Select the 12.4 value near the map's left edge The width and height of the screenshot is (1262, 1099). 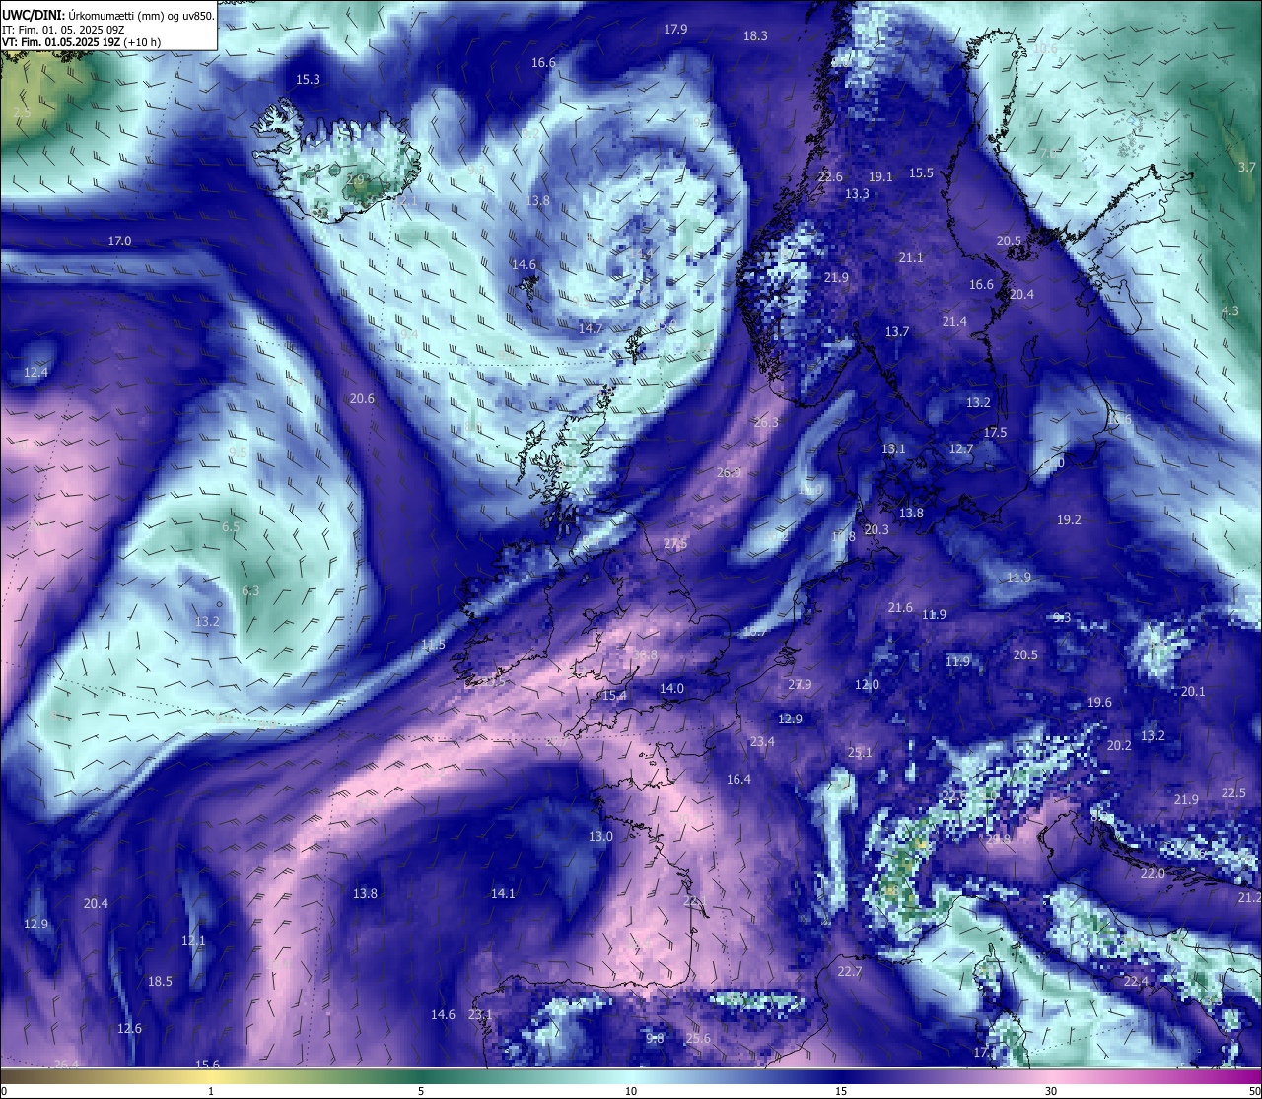pyautogui.click(x=35, y=372)
